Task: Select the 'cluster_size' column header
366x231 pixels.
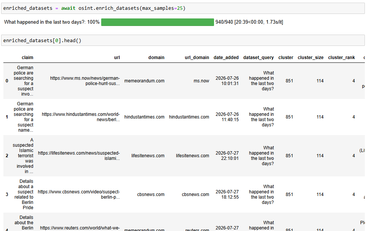Action: [x=310, y=58]
